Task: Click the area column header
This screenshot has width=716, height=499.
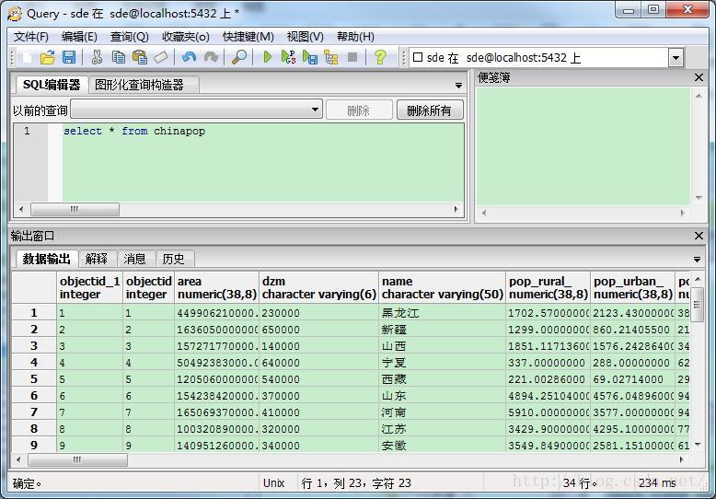Action: (217, 287)
